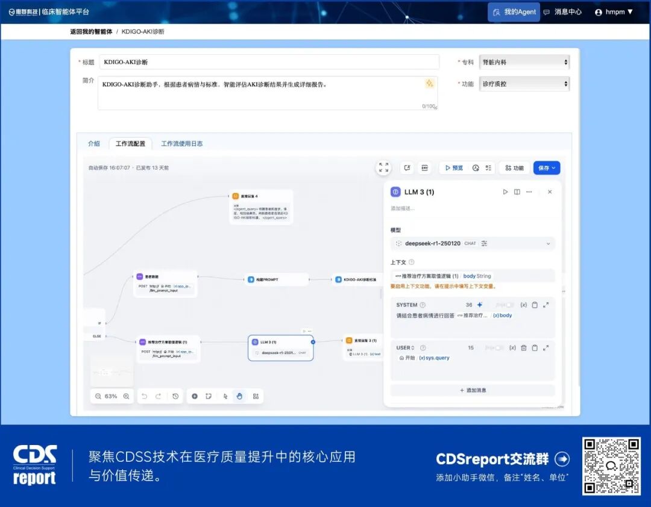Image resolution: width=651 pixels, height=507 pixels.
Task: Run the LLM 3 (1) node via play icon
Action: pos(506,192)
